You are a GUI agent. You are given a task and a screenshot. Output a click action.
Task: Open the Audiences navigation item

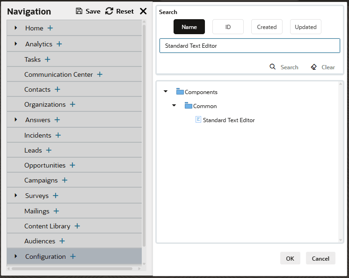click(x=40, y=241)
